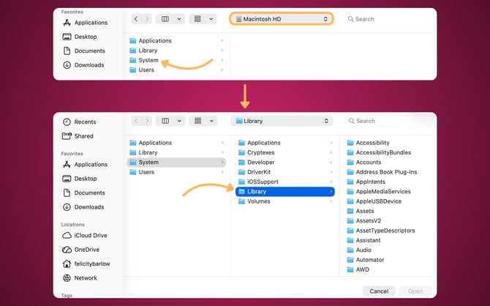Viewport: 490px width, 306px height.
Task: Open the grouping dropdown arrow in bottom window
Action: pyautogui.click(x=211, y=121)
